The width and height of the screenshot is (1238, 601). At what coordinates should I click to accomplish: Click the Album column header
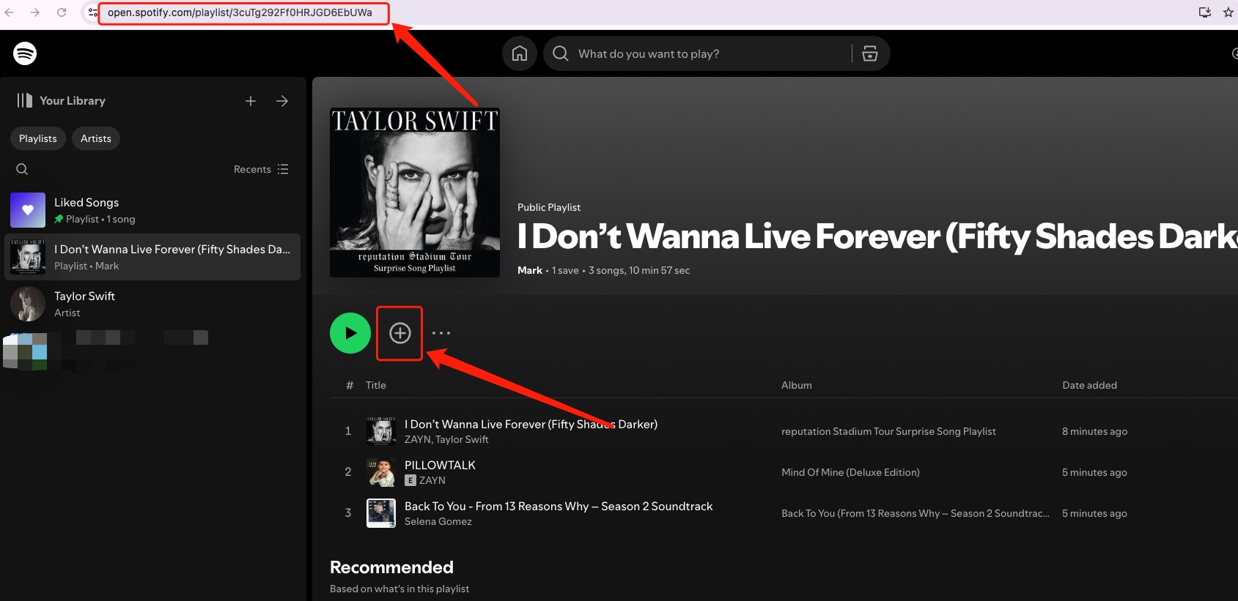[x=797, y=385]
